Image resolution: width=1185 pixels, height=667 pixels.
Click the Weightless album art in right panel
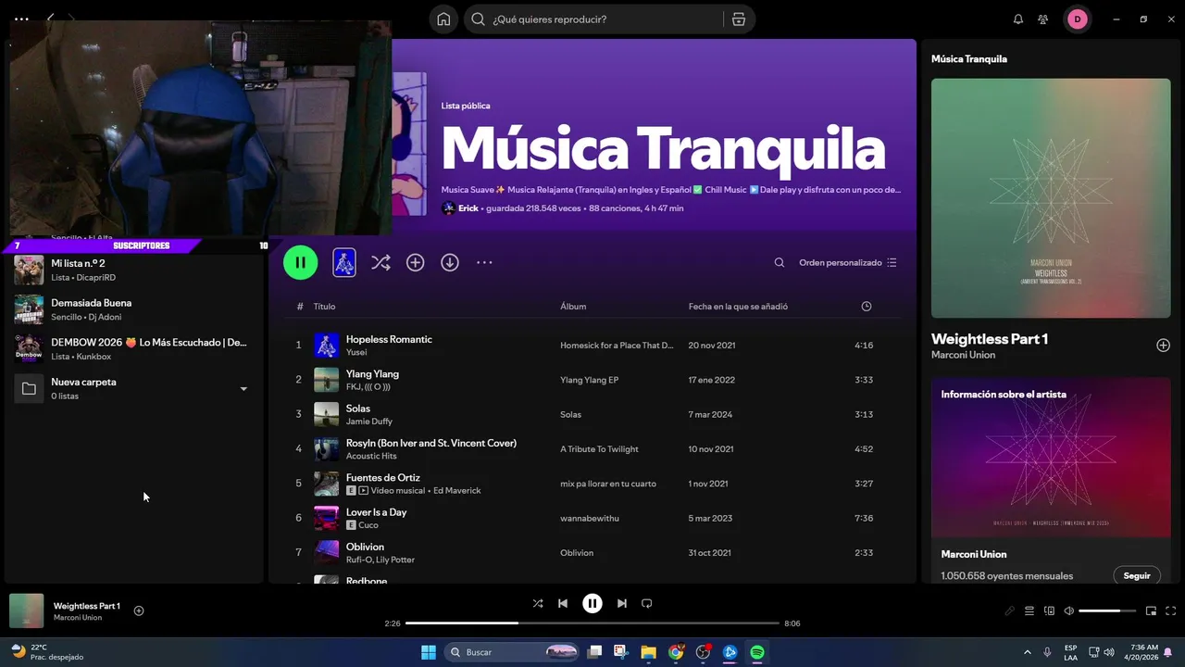coord(1051,198)
